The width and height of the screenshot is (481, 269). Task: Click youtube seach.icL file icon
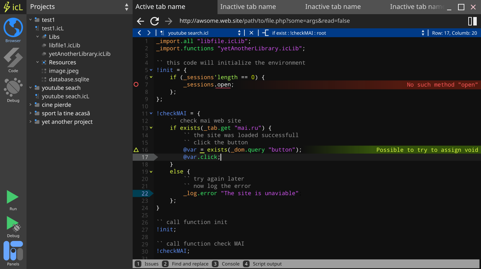37,96
